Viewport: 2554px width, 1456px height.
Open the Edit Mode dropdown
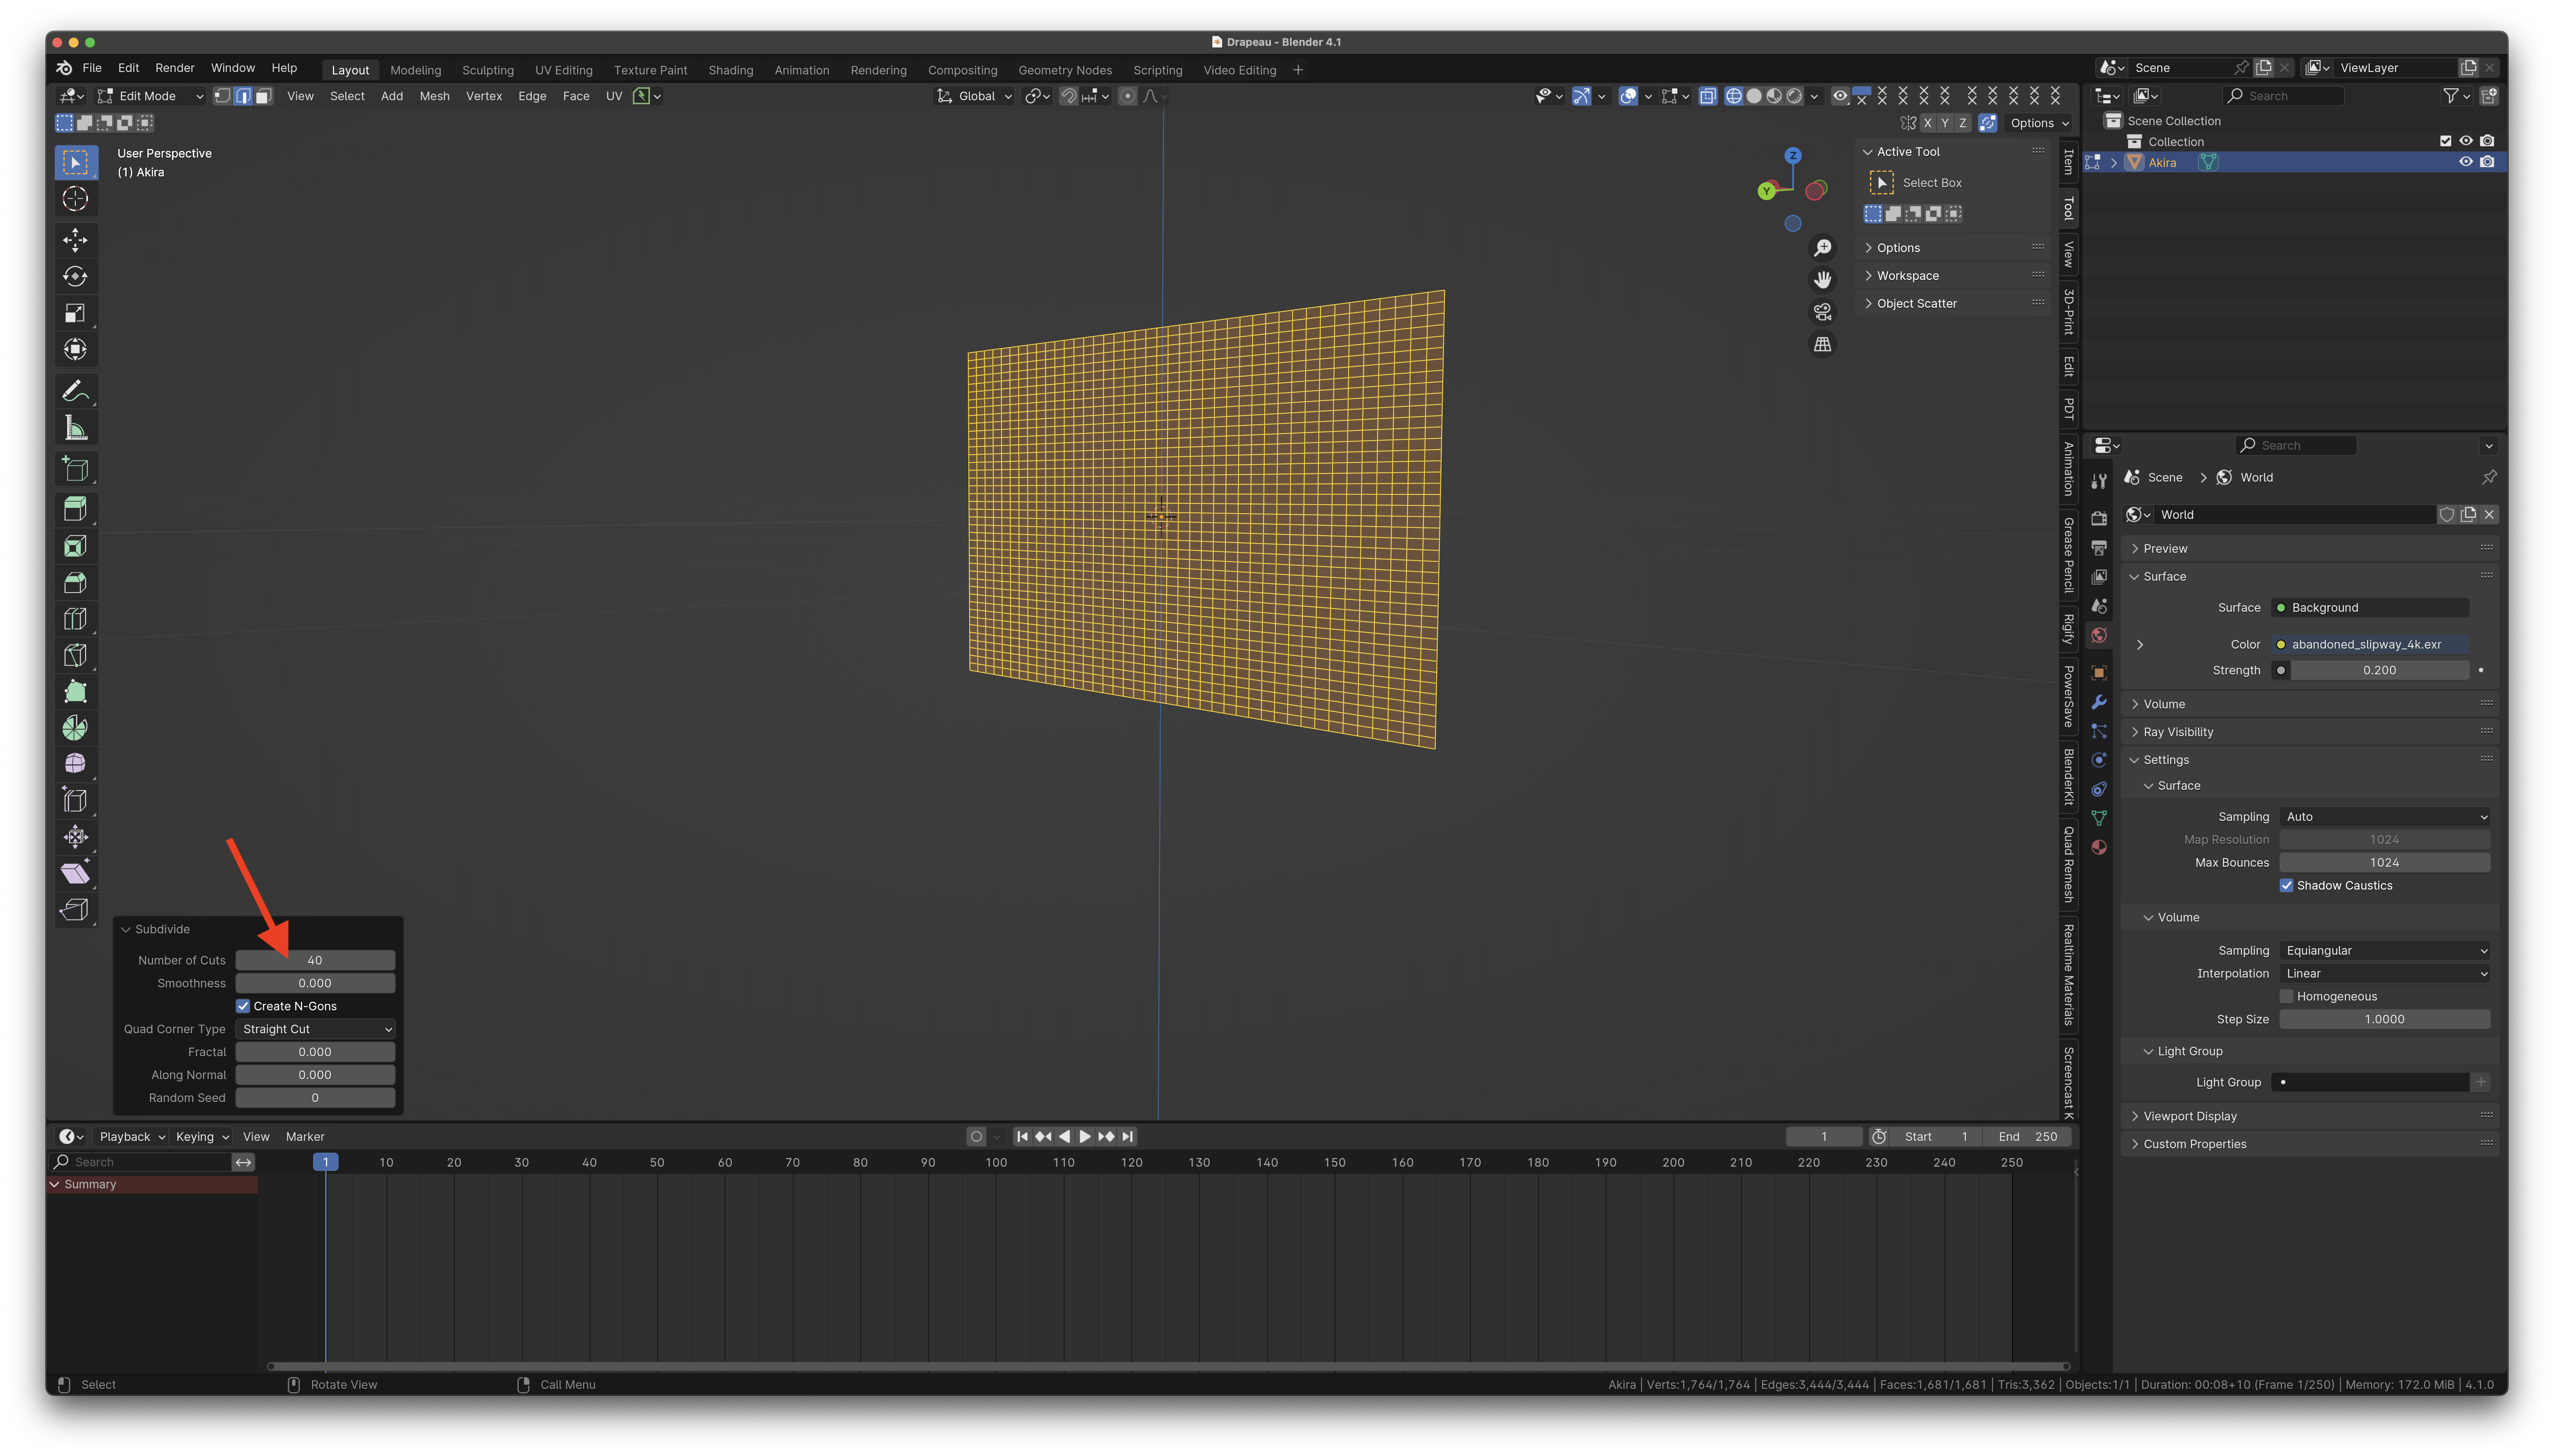tap(150, 96)
